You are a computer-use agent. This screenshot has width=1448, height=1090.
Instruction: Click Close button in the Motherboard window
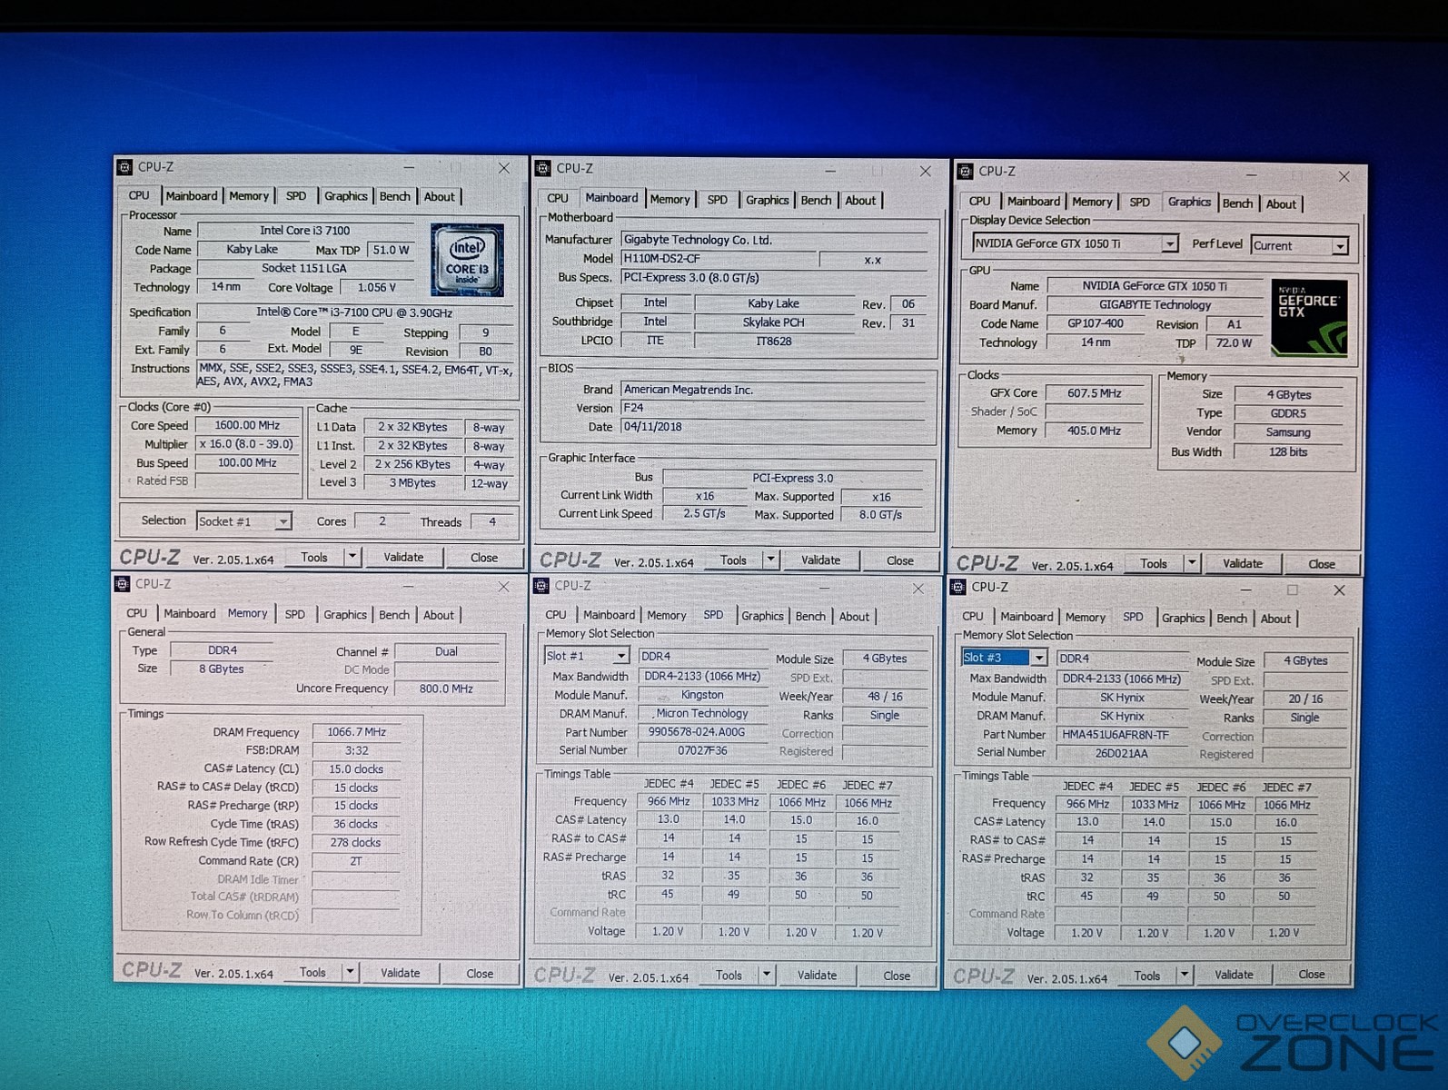(x=899, y=560)
